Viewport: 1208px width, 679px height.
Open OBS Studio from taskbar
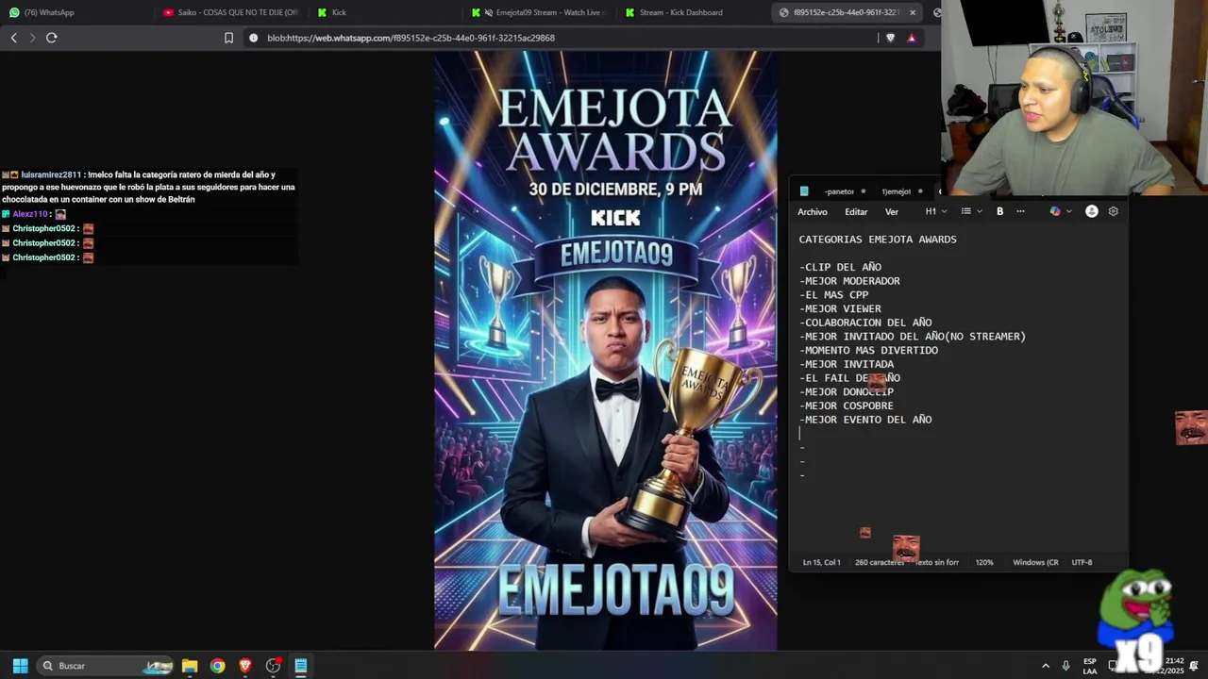273,666
